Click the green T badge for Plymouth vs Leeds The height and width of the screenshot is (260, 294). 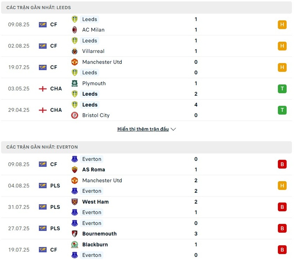pyautogui.click(x=282, y=89)
